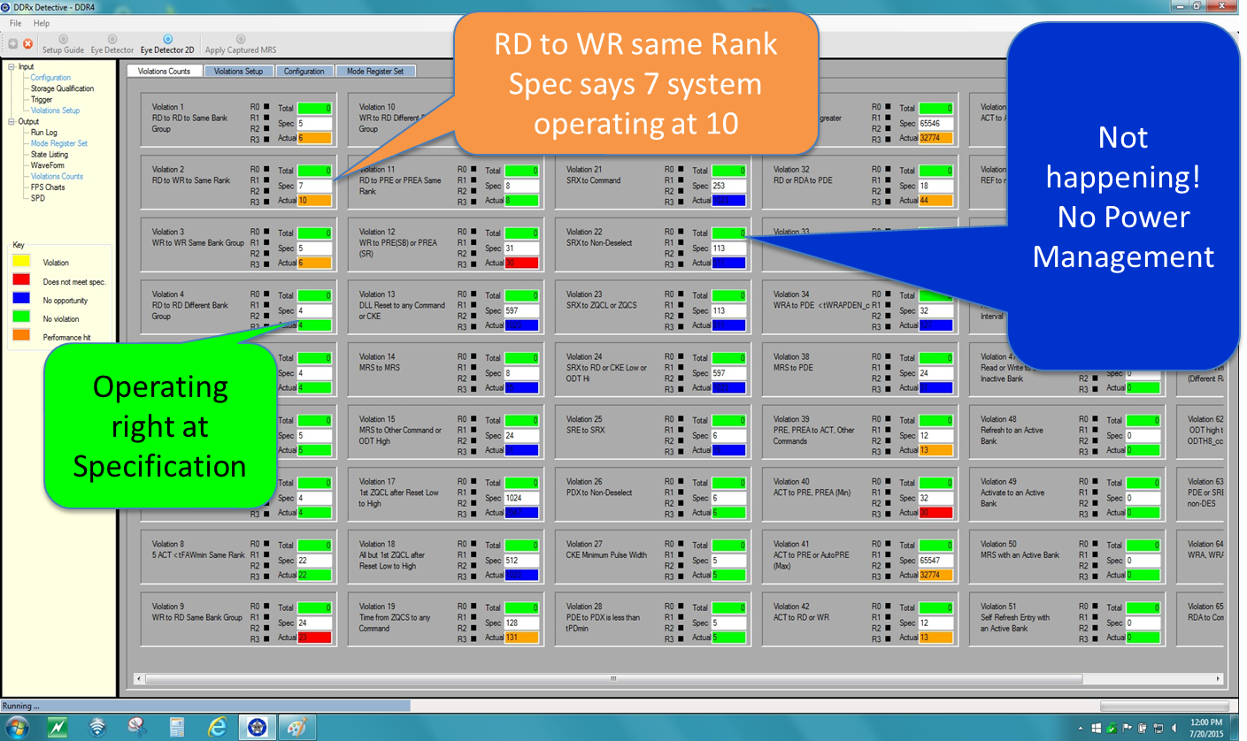Open FPS Charts in the tree
Image resolution: width=1247 pixels, height=741 pixels.
click(48, 187)
